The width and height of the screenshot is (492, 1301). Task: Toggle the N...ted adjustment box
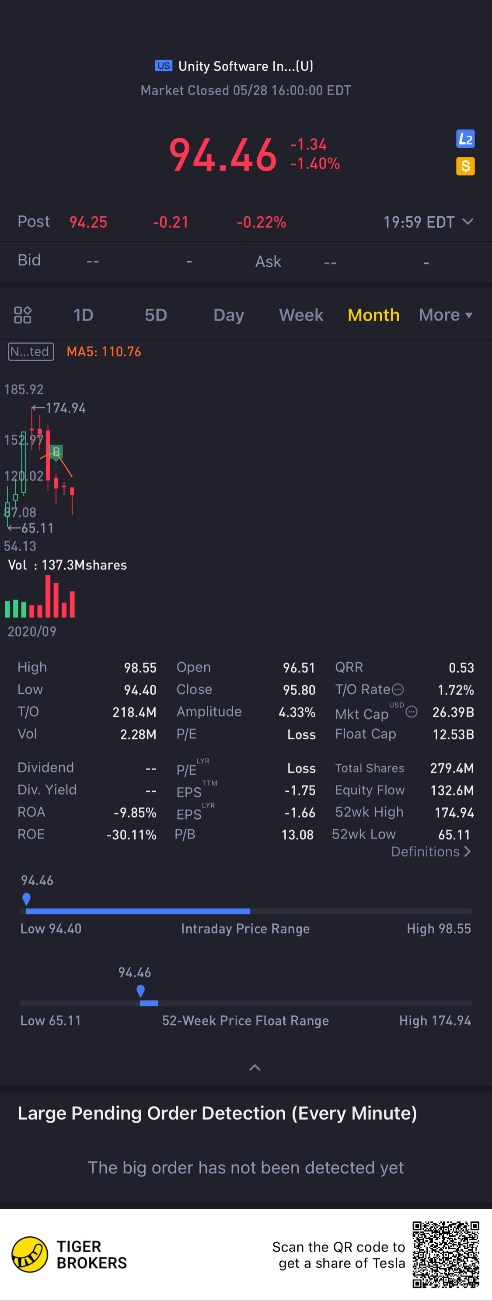click(31, 351)
